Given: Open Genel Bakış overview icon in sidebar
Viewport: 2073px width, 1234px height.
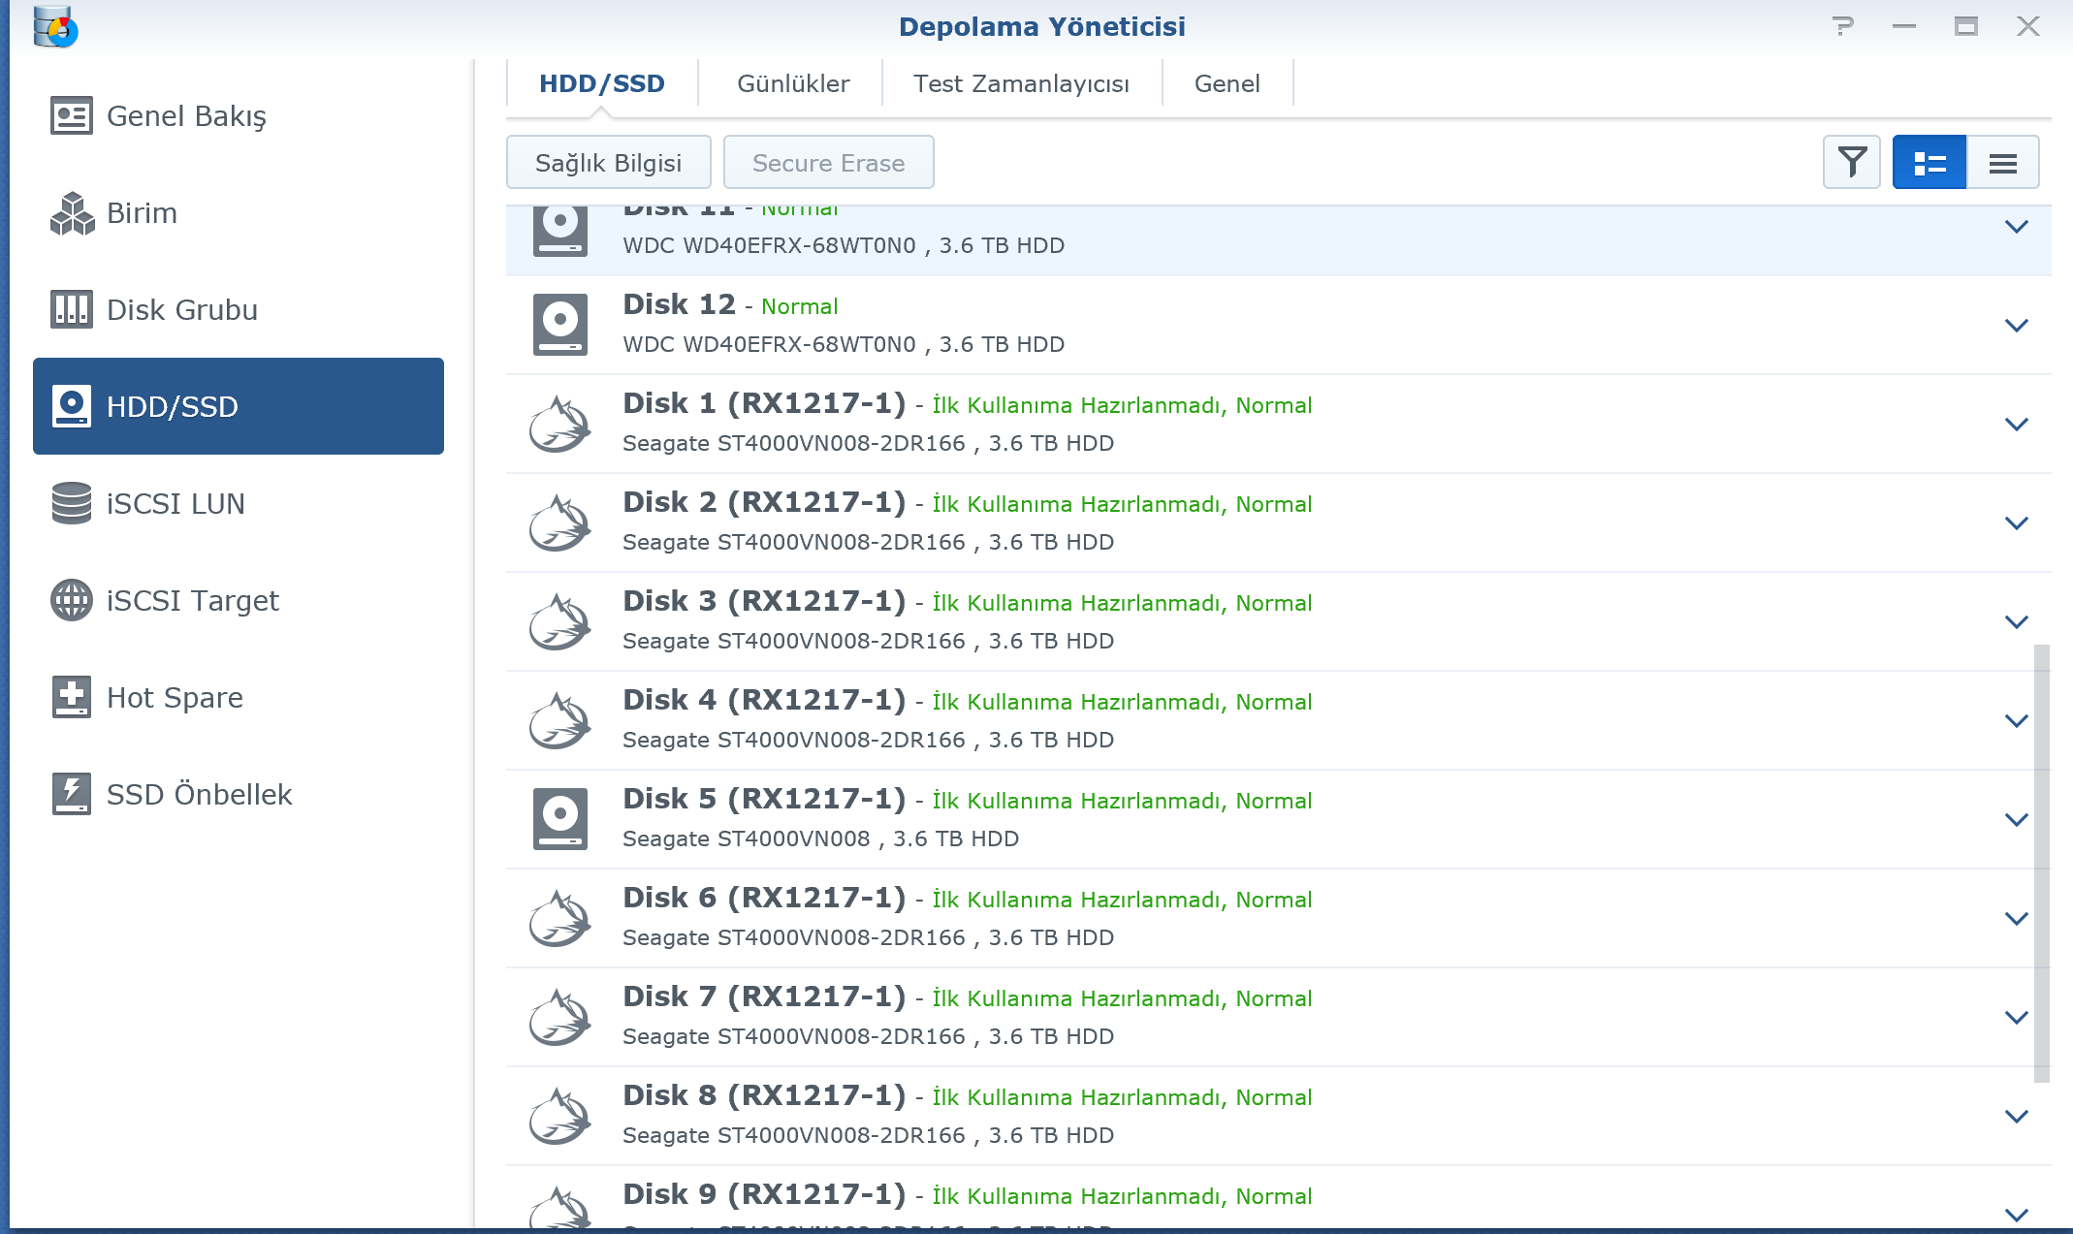Looking at the screenshot, I should point(71,116).
